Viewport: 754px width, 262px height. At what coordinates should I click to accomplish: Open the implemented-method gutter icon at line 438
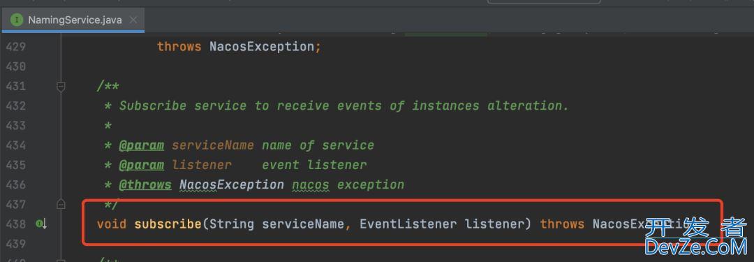pos(41,224)
